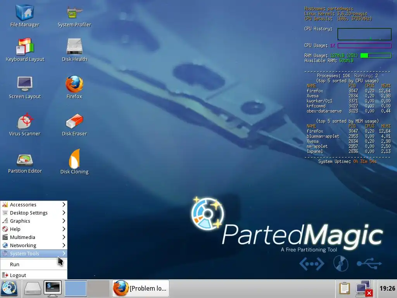Choose Run from the start menu
397x298 pixels.
click(34, 264)
